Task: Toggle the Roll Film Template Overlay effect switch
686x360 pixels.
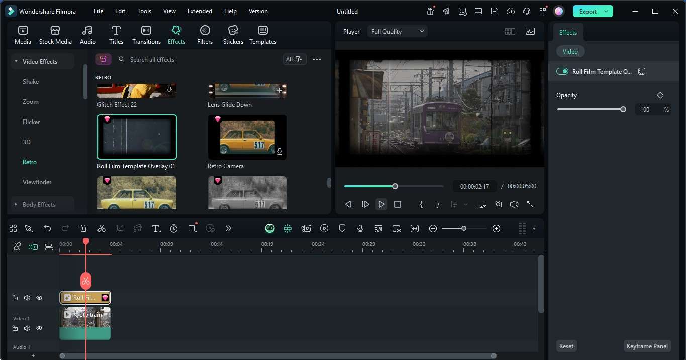Action: point(562,72)
